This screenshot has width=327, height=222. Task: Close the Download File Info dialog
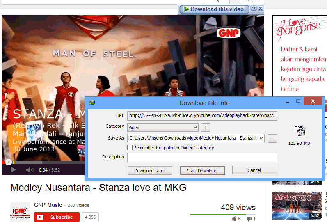click(x=313, y=101)
